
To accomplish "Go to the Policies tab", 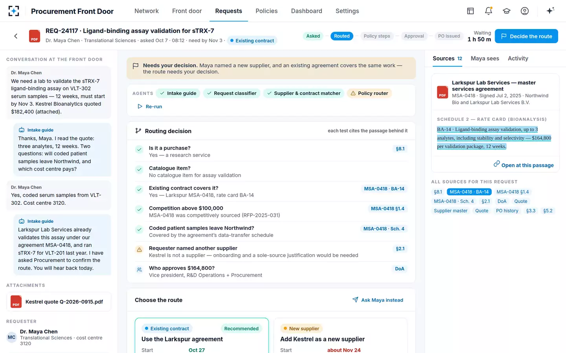I will pyautogui.click(x=266, y=11).
